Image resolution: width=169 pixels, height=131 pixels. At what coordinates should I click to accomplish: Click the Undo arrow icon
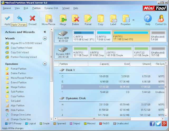pyautogui.click(x=20, y=18)
